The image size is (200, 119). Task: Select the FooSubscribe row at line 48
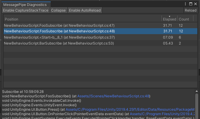pos(59,31)
